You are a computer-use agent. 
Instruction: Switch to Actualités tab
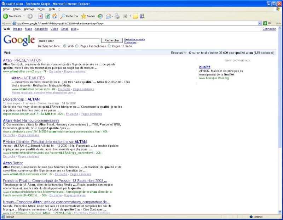click(41, 29)
